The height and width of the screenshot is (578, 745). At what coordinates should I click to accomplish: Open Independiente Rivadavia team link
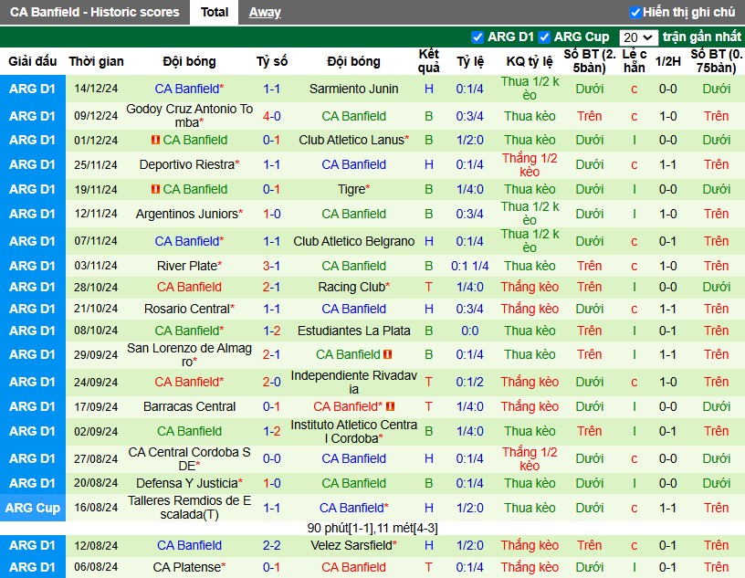click(x=353, y=383)
